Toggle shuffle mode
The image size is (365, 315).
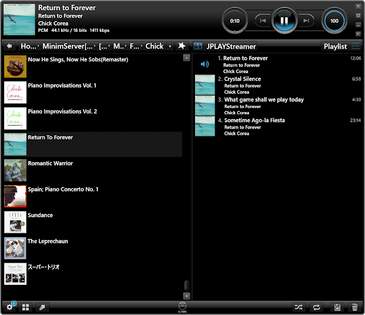pyautogui.click(x=298, y=308)
